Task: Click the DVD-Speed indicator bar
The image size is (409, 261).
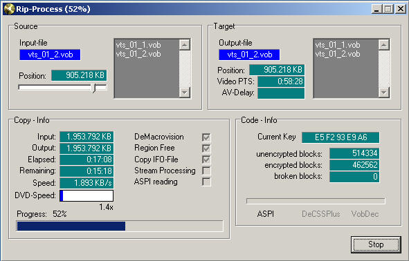Action: click(x=87, y=195)
